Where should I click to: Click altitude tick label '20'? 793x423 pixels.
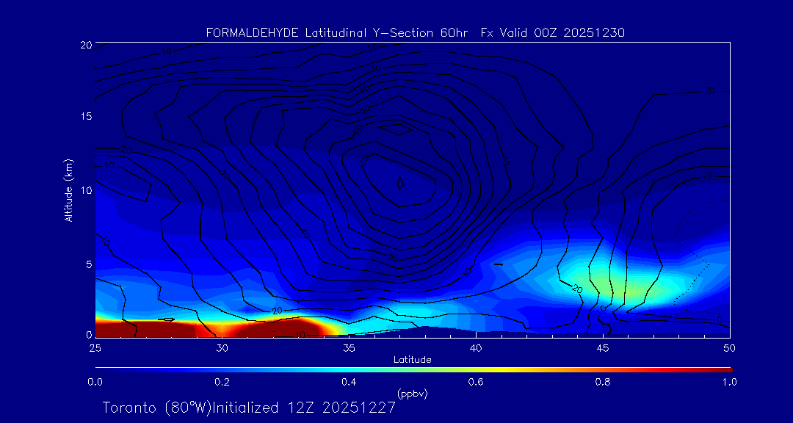(x=85, y=45)
